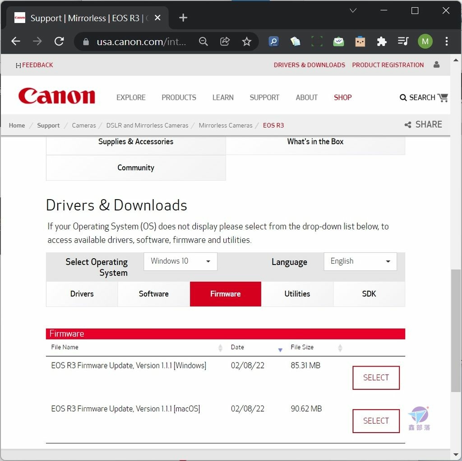Click the Canon logo

click(x=56, y=96)
